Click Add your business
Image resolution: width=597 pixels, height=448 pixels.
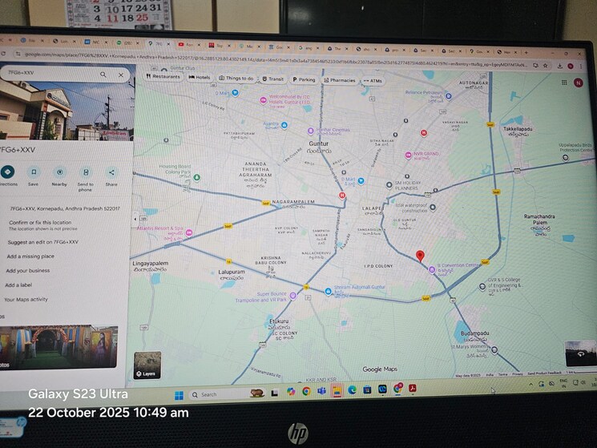coord(28,271)
